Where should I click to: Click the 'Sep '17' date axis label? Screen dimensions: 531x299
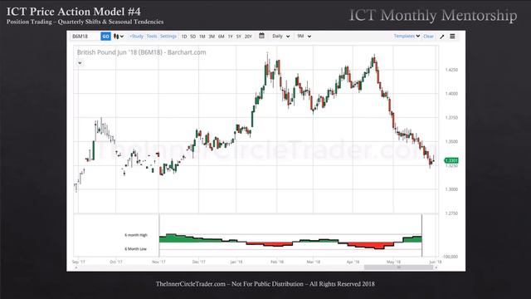(79, 262)
